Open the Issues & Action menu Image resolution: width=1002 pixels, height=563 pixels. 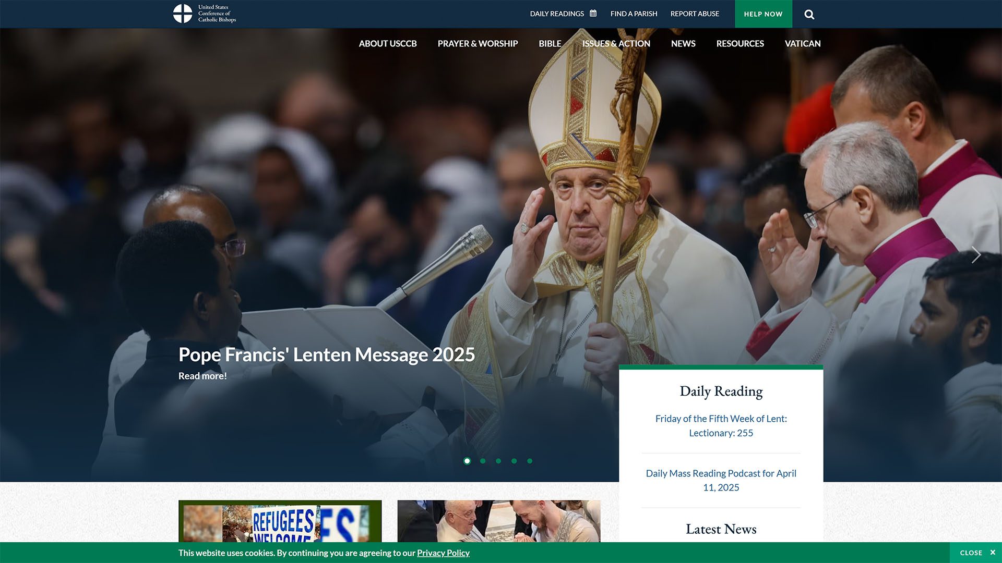[616, 44]
